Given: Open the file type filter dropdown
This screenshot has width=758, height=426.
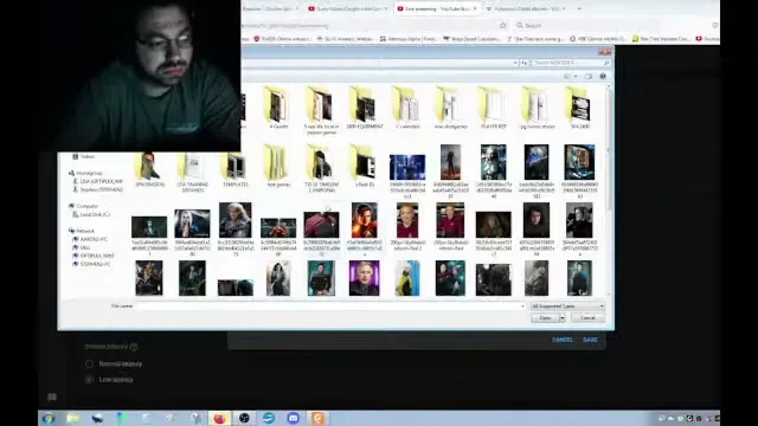Looking at the screenshot, I should (x=567, y=306).
